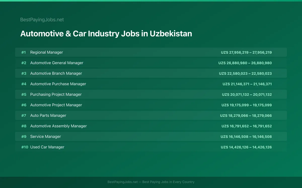Click salary UZS 19,175,099 – 19,175,099
Viewport: 302px width, 188px height.
[x=247, y=105]
